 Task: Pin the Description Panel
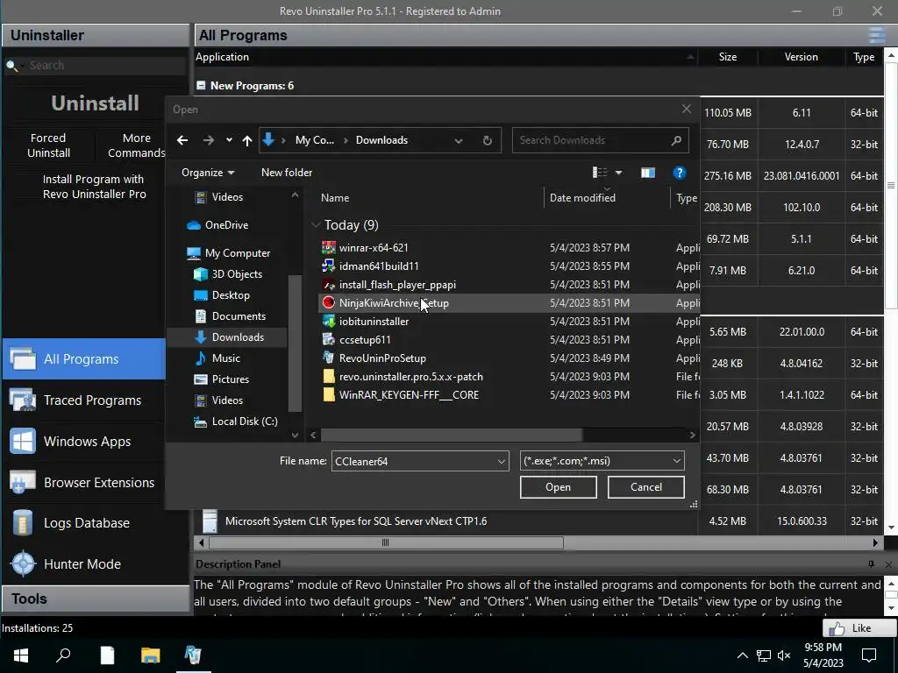[x=871, y=564]
